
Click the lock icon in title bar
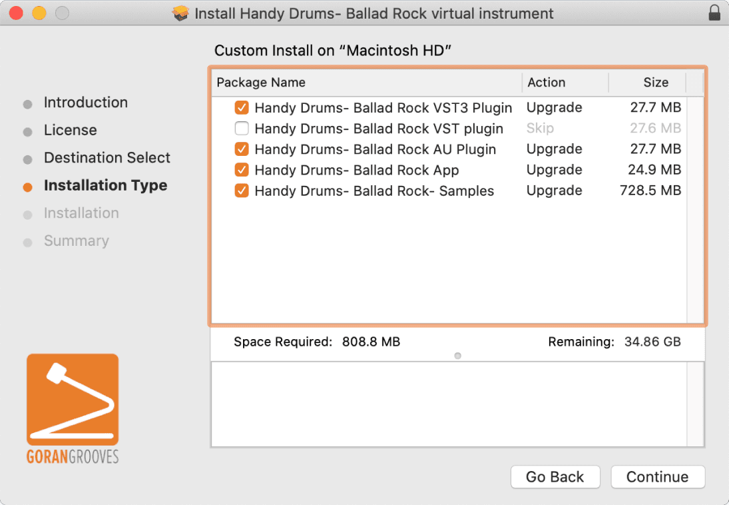(714, 13)
